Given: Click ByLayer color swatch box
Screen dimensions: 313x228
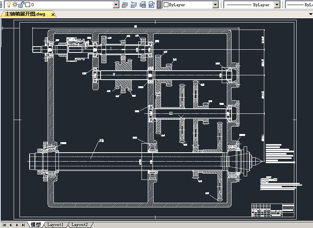Looking at the screenshot, I should 166,5.
